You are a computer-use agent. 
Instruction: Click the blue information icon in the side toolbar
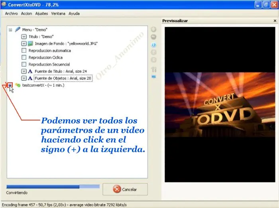pos(154,45)
